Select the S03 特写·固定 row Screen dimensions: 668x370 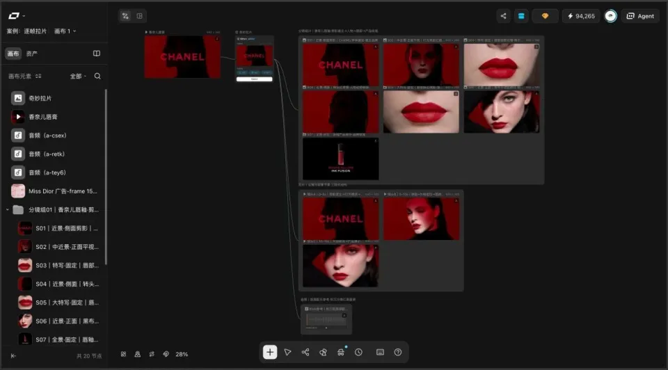[x=58, y=265]
